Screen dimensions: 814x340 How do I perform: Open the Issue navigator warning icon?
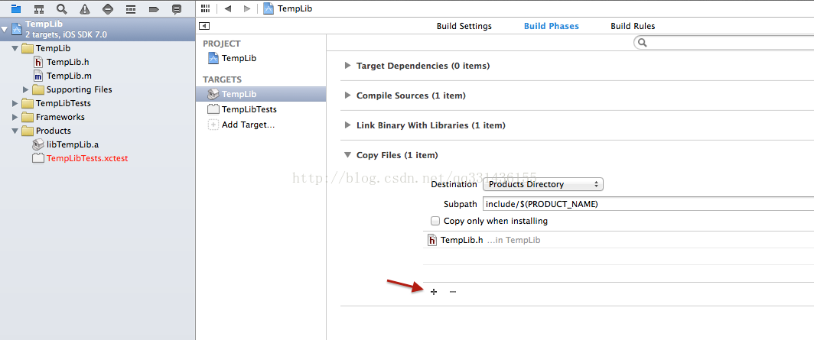point(85,9)
